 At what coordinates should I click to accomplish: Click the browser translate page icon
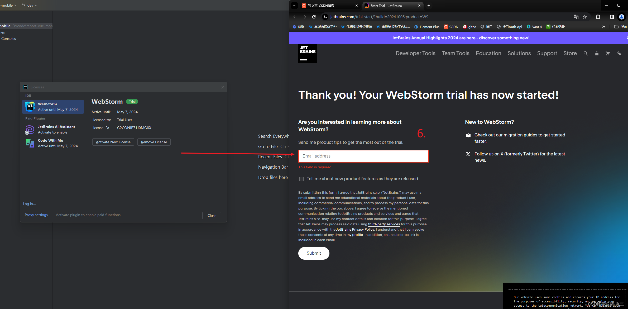[576, 17]
